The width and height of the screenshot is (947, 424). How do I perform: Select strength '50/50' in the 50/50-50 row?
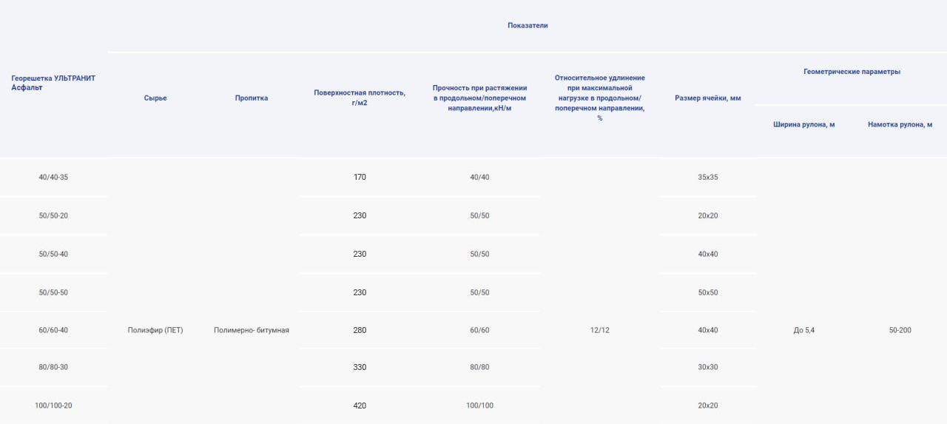[x=479, y=292]
